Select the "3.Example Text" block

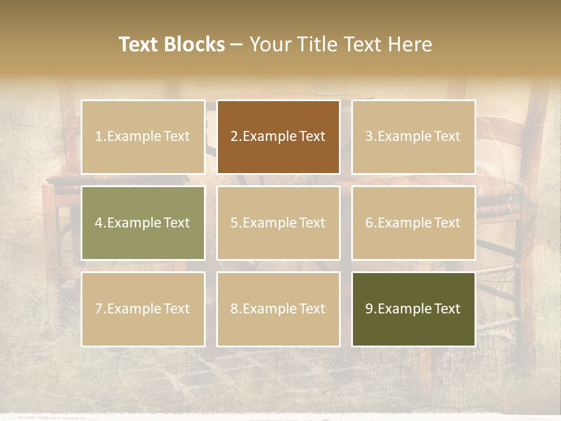(x=414, y=137)
